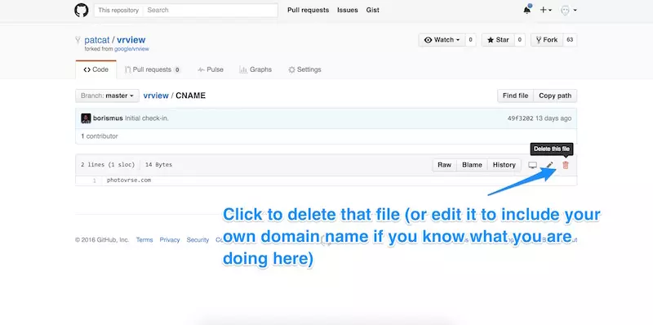Open commit hash 49f3202

tap(520, 118)
